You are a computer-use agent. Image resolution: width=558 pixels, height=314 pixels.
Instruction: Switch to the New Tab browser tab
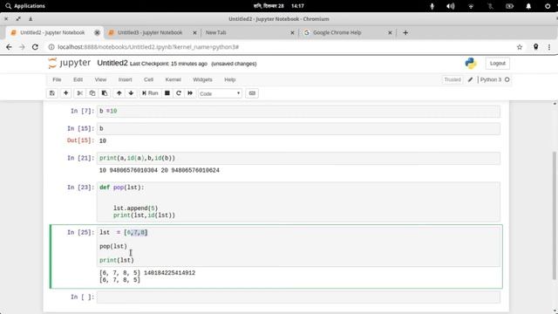point(215,33)
